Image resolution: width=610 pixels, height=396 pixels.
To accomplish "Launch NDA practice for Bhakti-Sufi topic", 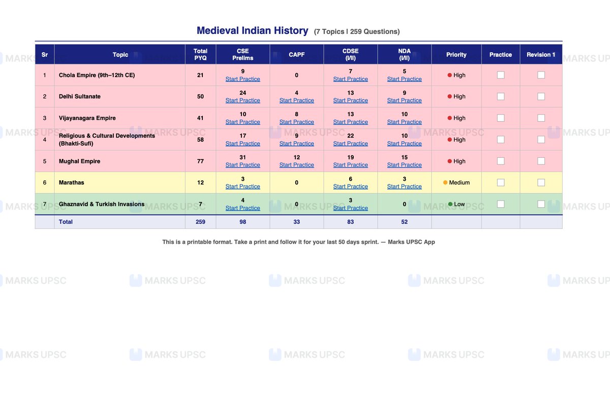I will (x=405, y=144).
